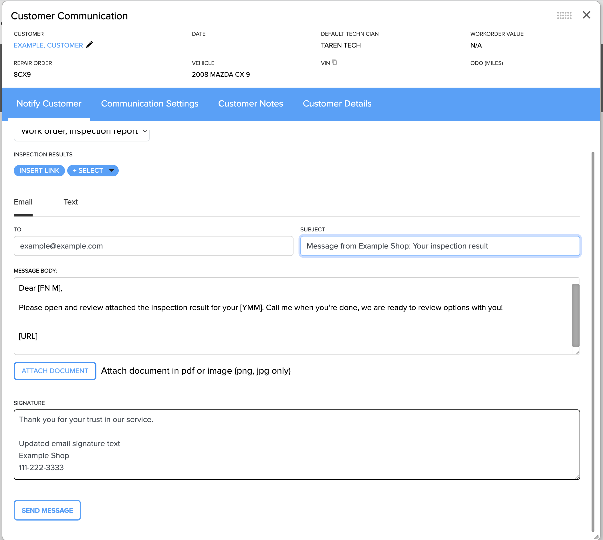
Task: Click the signature box resize handle
Action: tap(577, 476)
